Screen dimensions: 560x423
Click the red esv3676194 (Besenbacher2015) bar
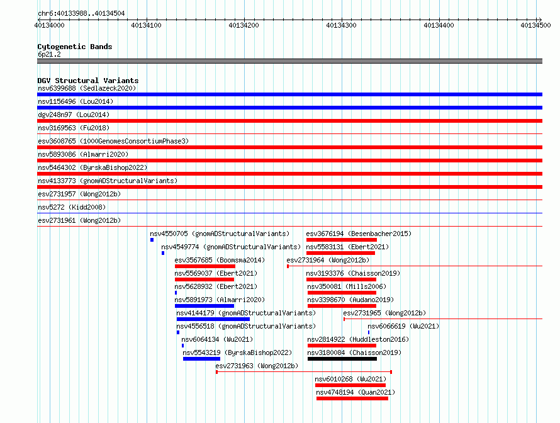point(342,240)
